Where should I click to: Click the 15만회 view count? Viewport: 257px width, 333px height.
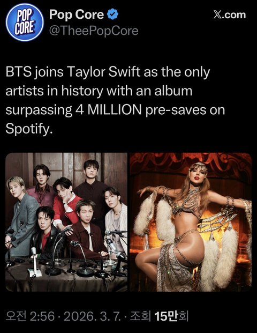(171, 316)
